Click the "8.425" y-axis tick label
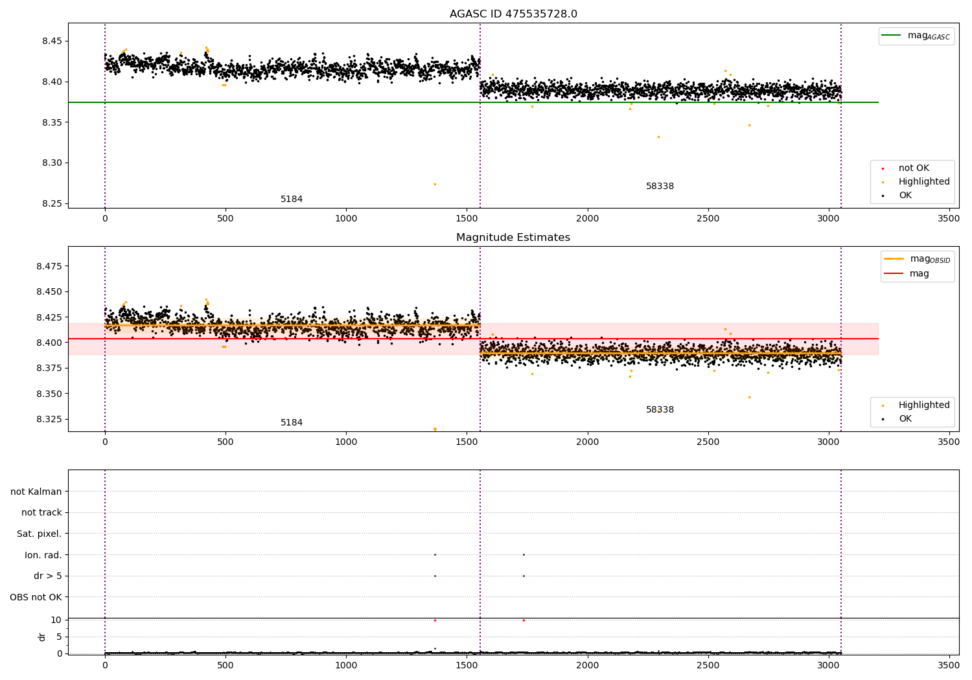 coord(49,317)
